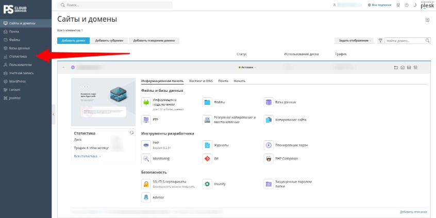436x218 pixels.
Task: Click the filter funnel icon near domain search
Action: pos(380,41)
